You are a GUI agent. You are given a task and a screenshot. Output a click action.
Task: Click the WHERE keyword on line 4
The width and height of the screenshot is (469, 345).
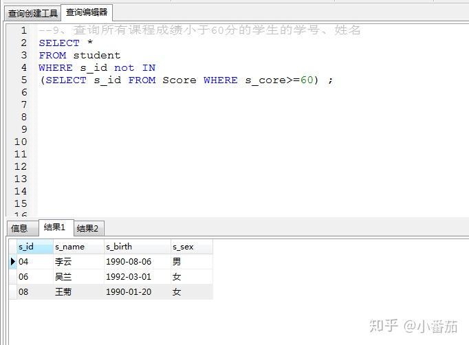(x=56, y=68)
